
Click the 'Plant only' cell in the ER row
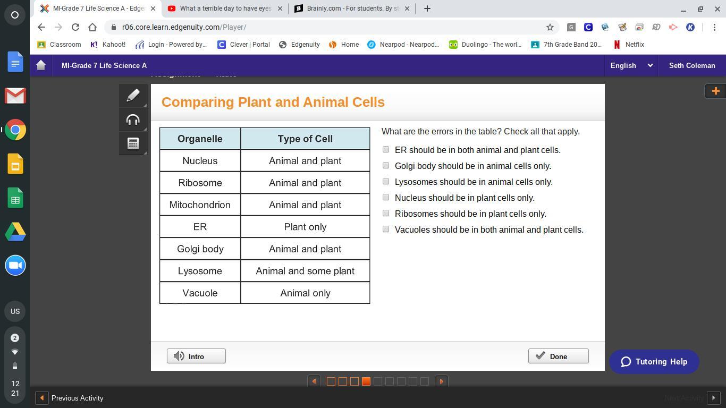tap(305, 227)
